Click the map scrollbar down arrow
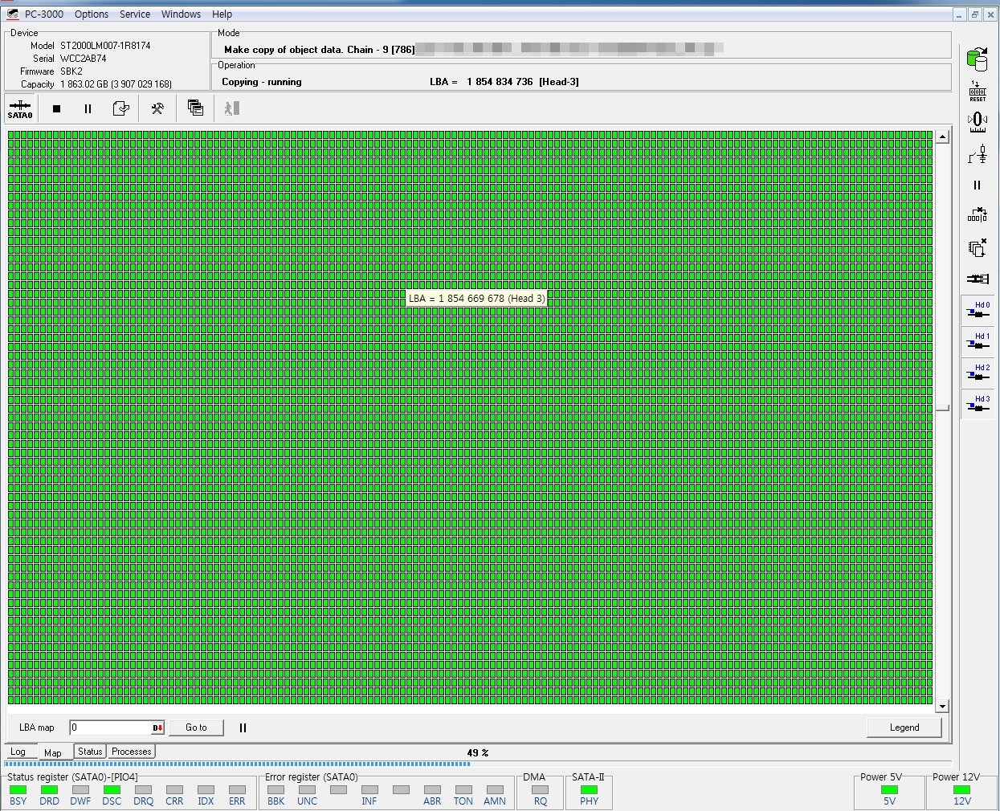This screenshot has height=811, width=1000. 942,707
